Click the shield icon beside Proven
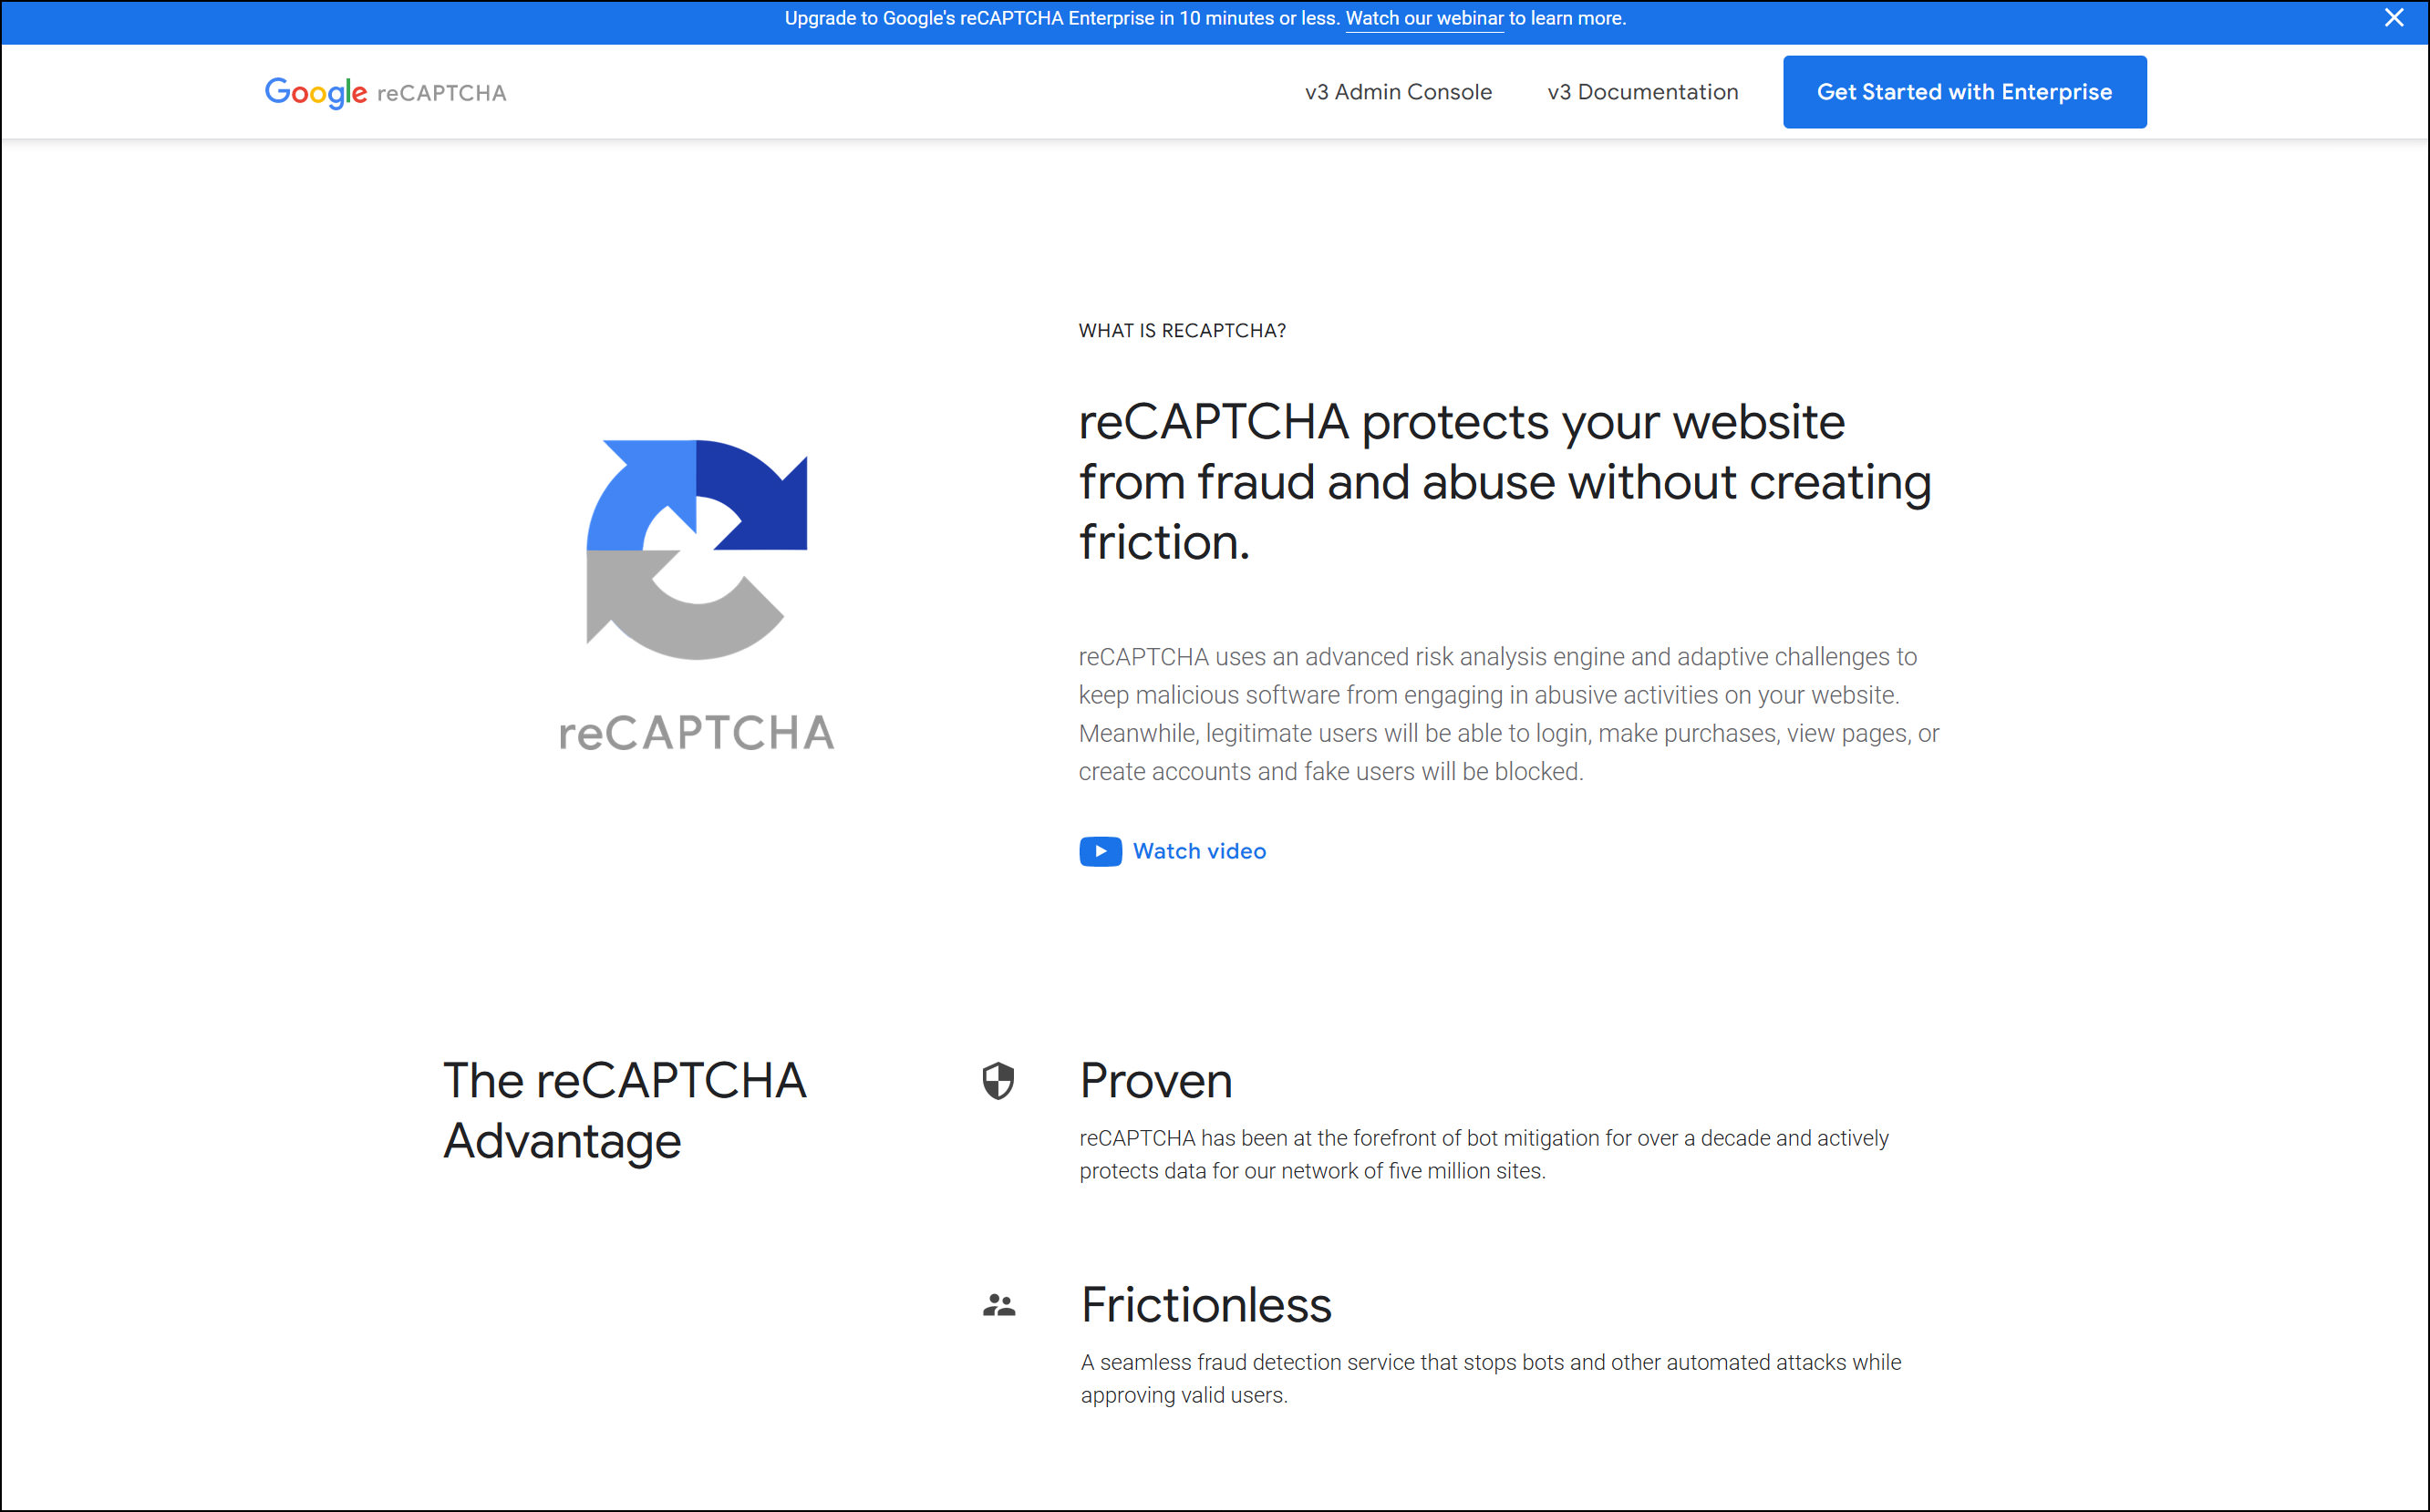Screen dimensions: 2430x1512 tap(998, 1081)
